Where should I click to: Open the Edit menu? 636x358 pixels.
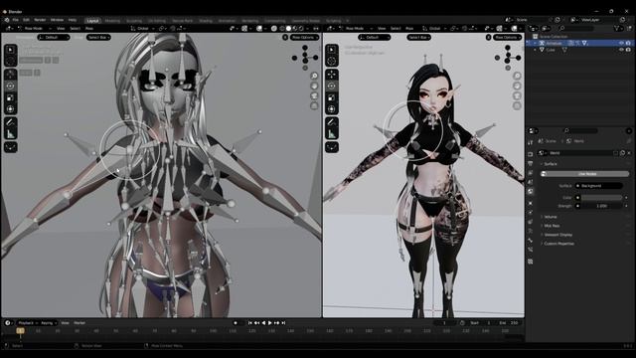pos(26,20)
